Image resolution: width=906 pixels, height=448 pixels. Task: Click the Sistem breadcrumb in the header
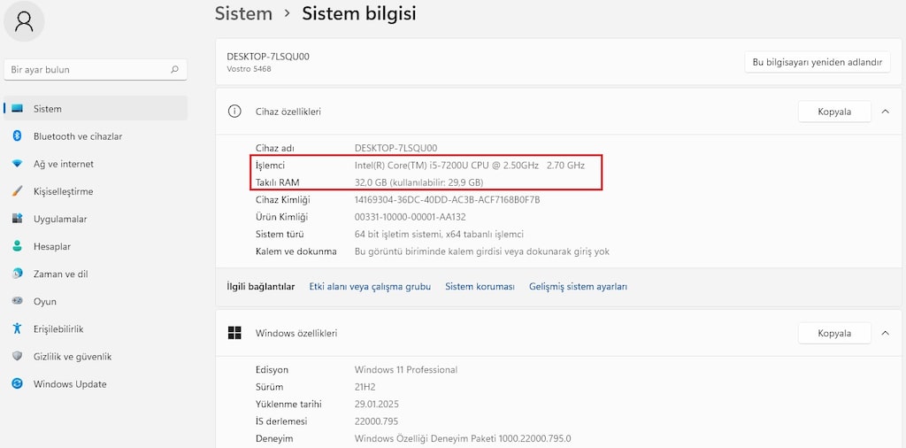(x=243, y=13)
